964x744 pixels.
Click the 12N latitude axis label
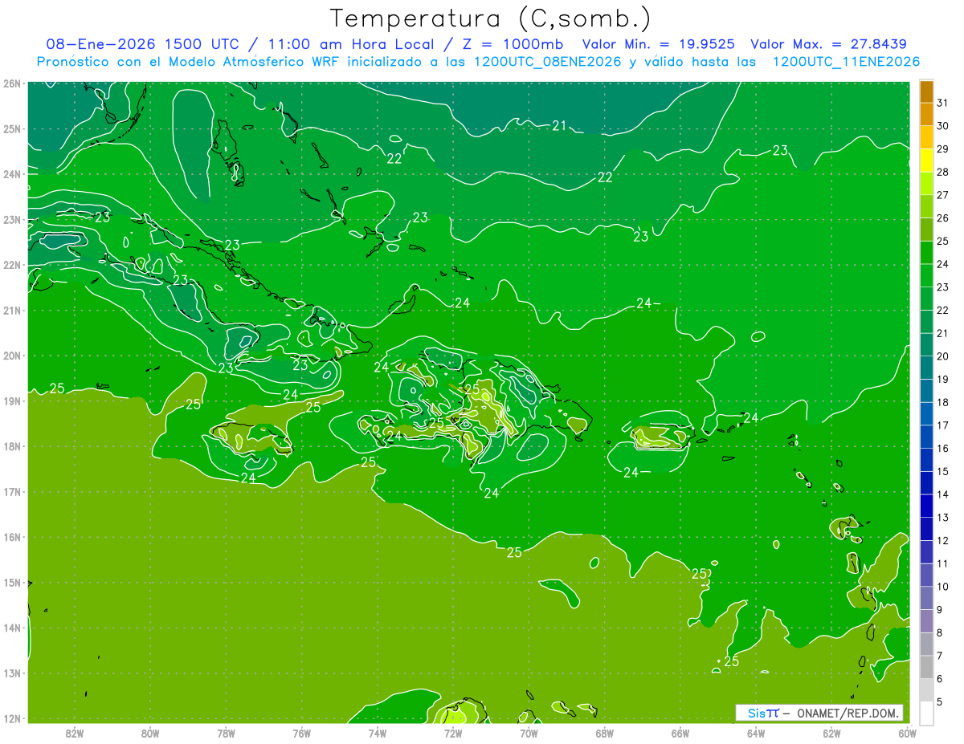12,718
